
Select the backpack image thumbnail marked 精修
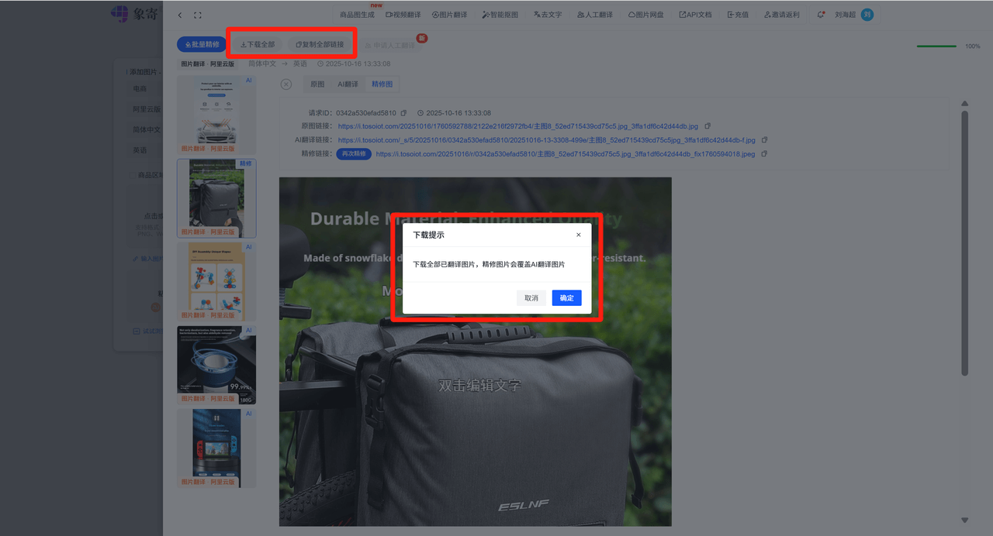[x=216, y=198]
